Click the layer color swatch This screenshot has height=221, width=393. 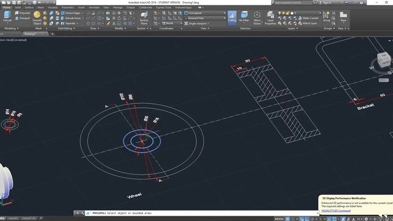[x=292, y=13]
